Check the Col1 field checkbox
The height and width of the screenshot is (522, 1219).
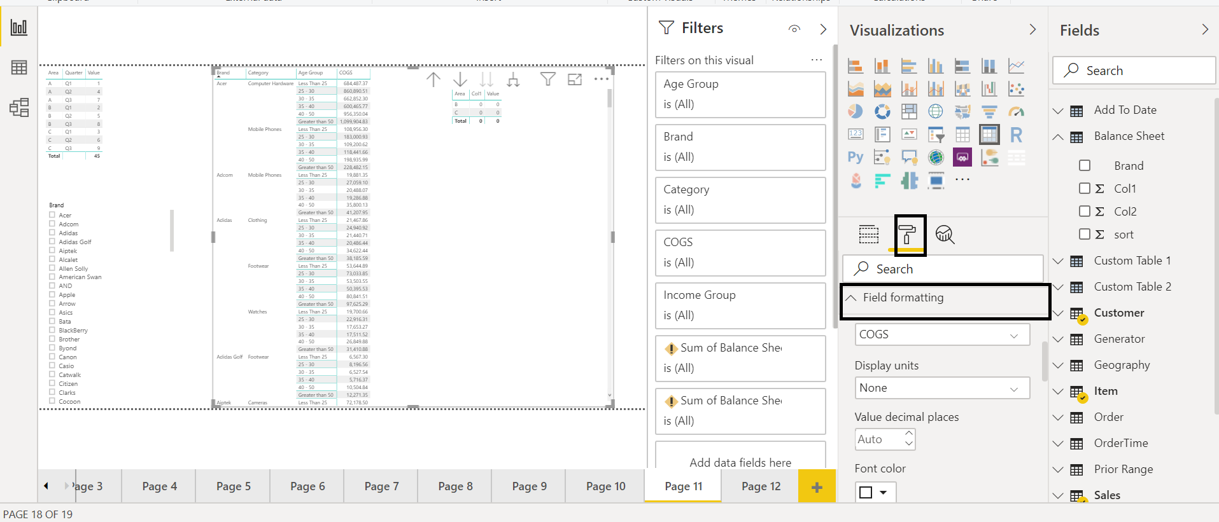(1085, 188)
